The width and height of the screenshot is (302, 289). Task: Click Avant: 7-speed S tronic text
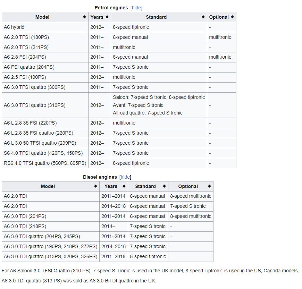(x=138, y=105)
